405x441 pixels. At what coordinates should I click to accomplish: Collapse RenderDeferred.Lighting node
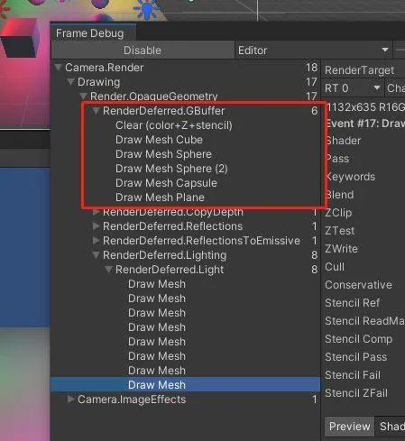click(x=96, y=255)
